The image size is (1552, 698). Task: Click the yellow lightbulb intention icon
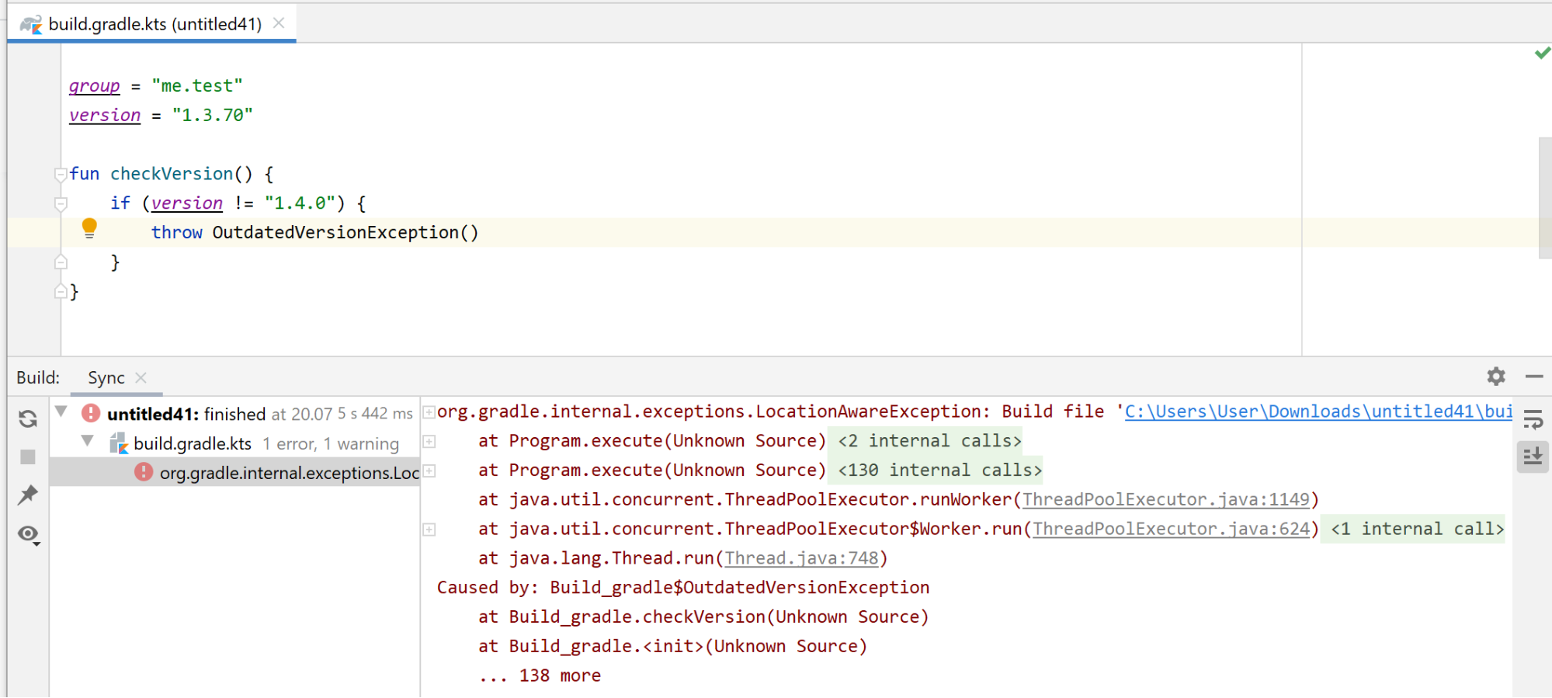[89, 228]
